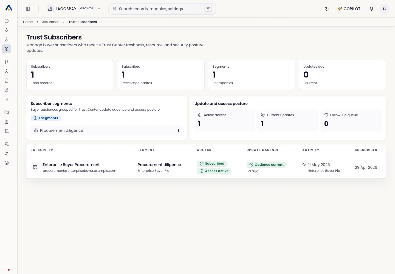Open the shield check icon below the branch icon
Screen dimensions: 395x274
point(7,71)
